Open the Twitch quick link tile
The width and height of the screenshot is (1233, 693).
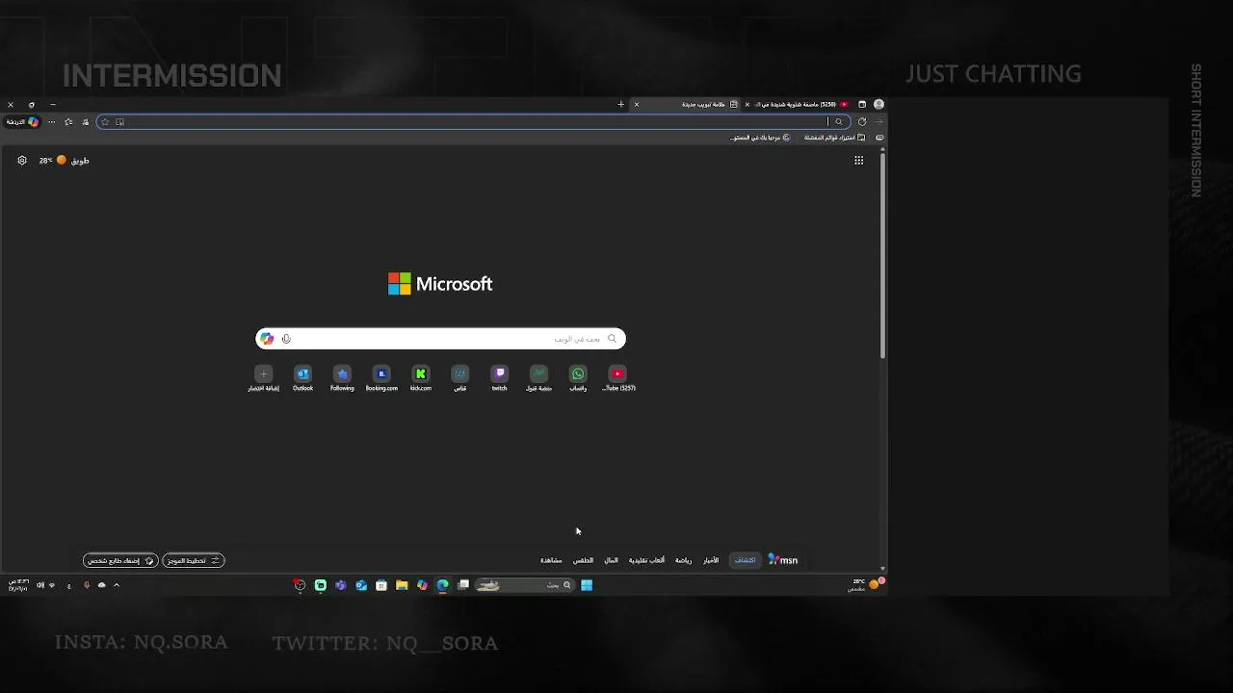(499, 377)
